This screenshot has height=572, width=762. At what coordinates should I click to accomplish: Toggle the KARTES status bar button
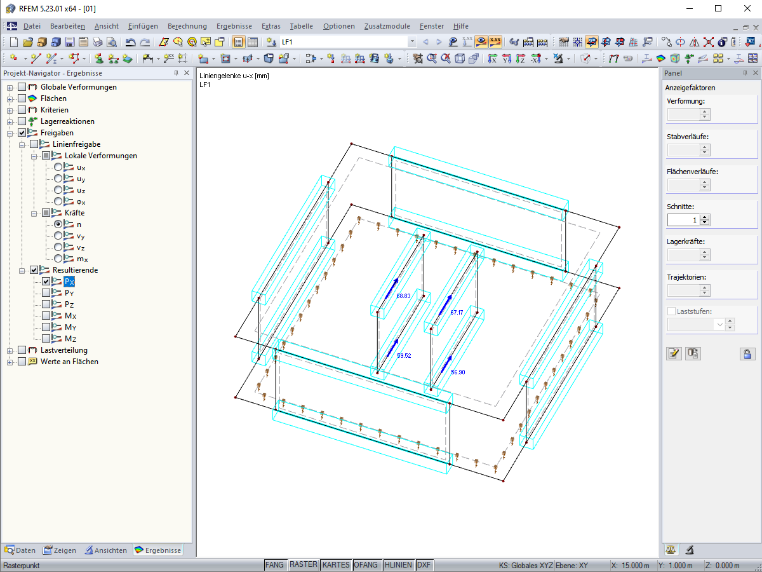(x=336, y=565)
